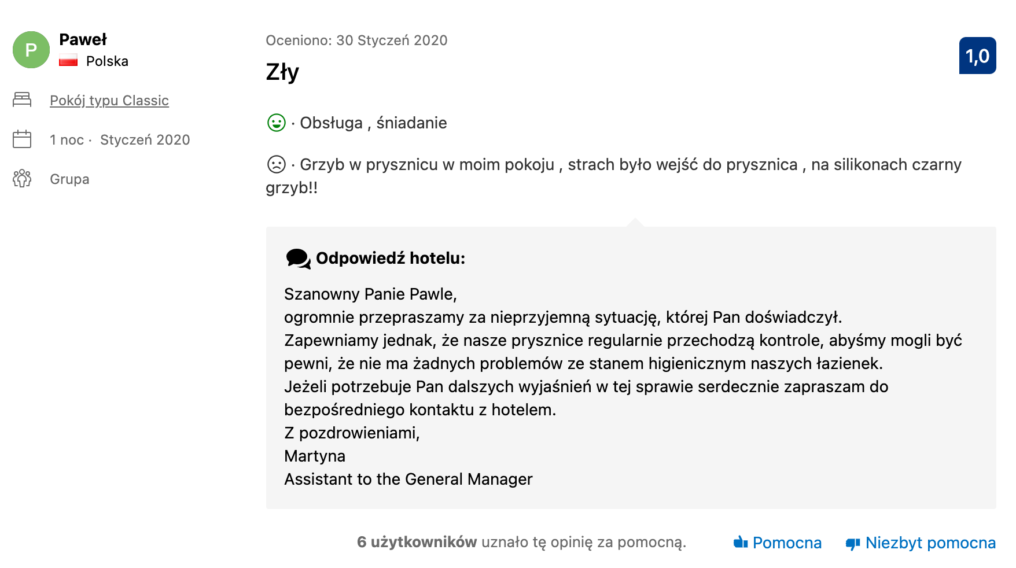The height and width of the screenshot is (568, 1016).
Task: Expand the Pokój typu Classic room details
Action: point(109,100)
